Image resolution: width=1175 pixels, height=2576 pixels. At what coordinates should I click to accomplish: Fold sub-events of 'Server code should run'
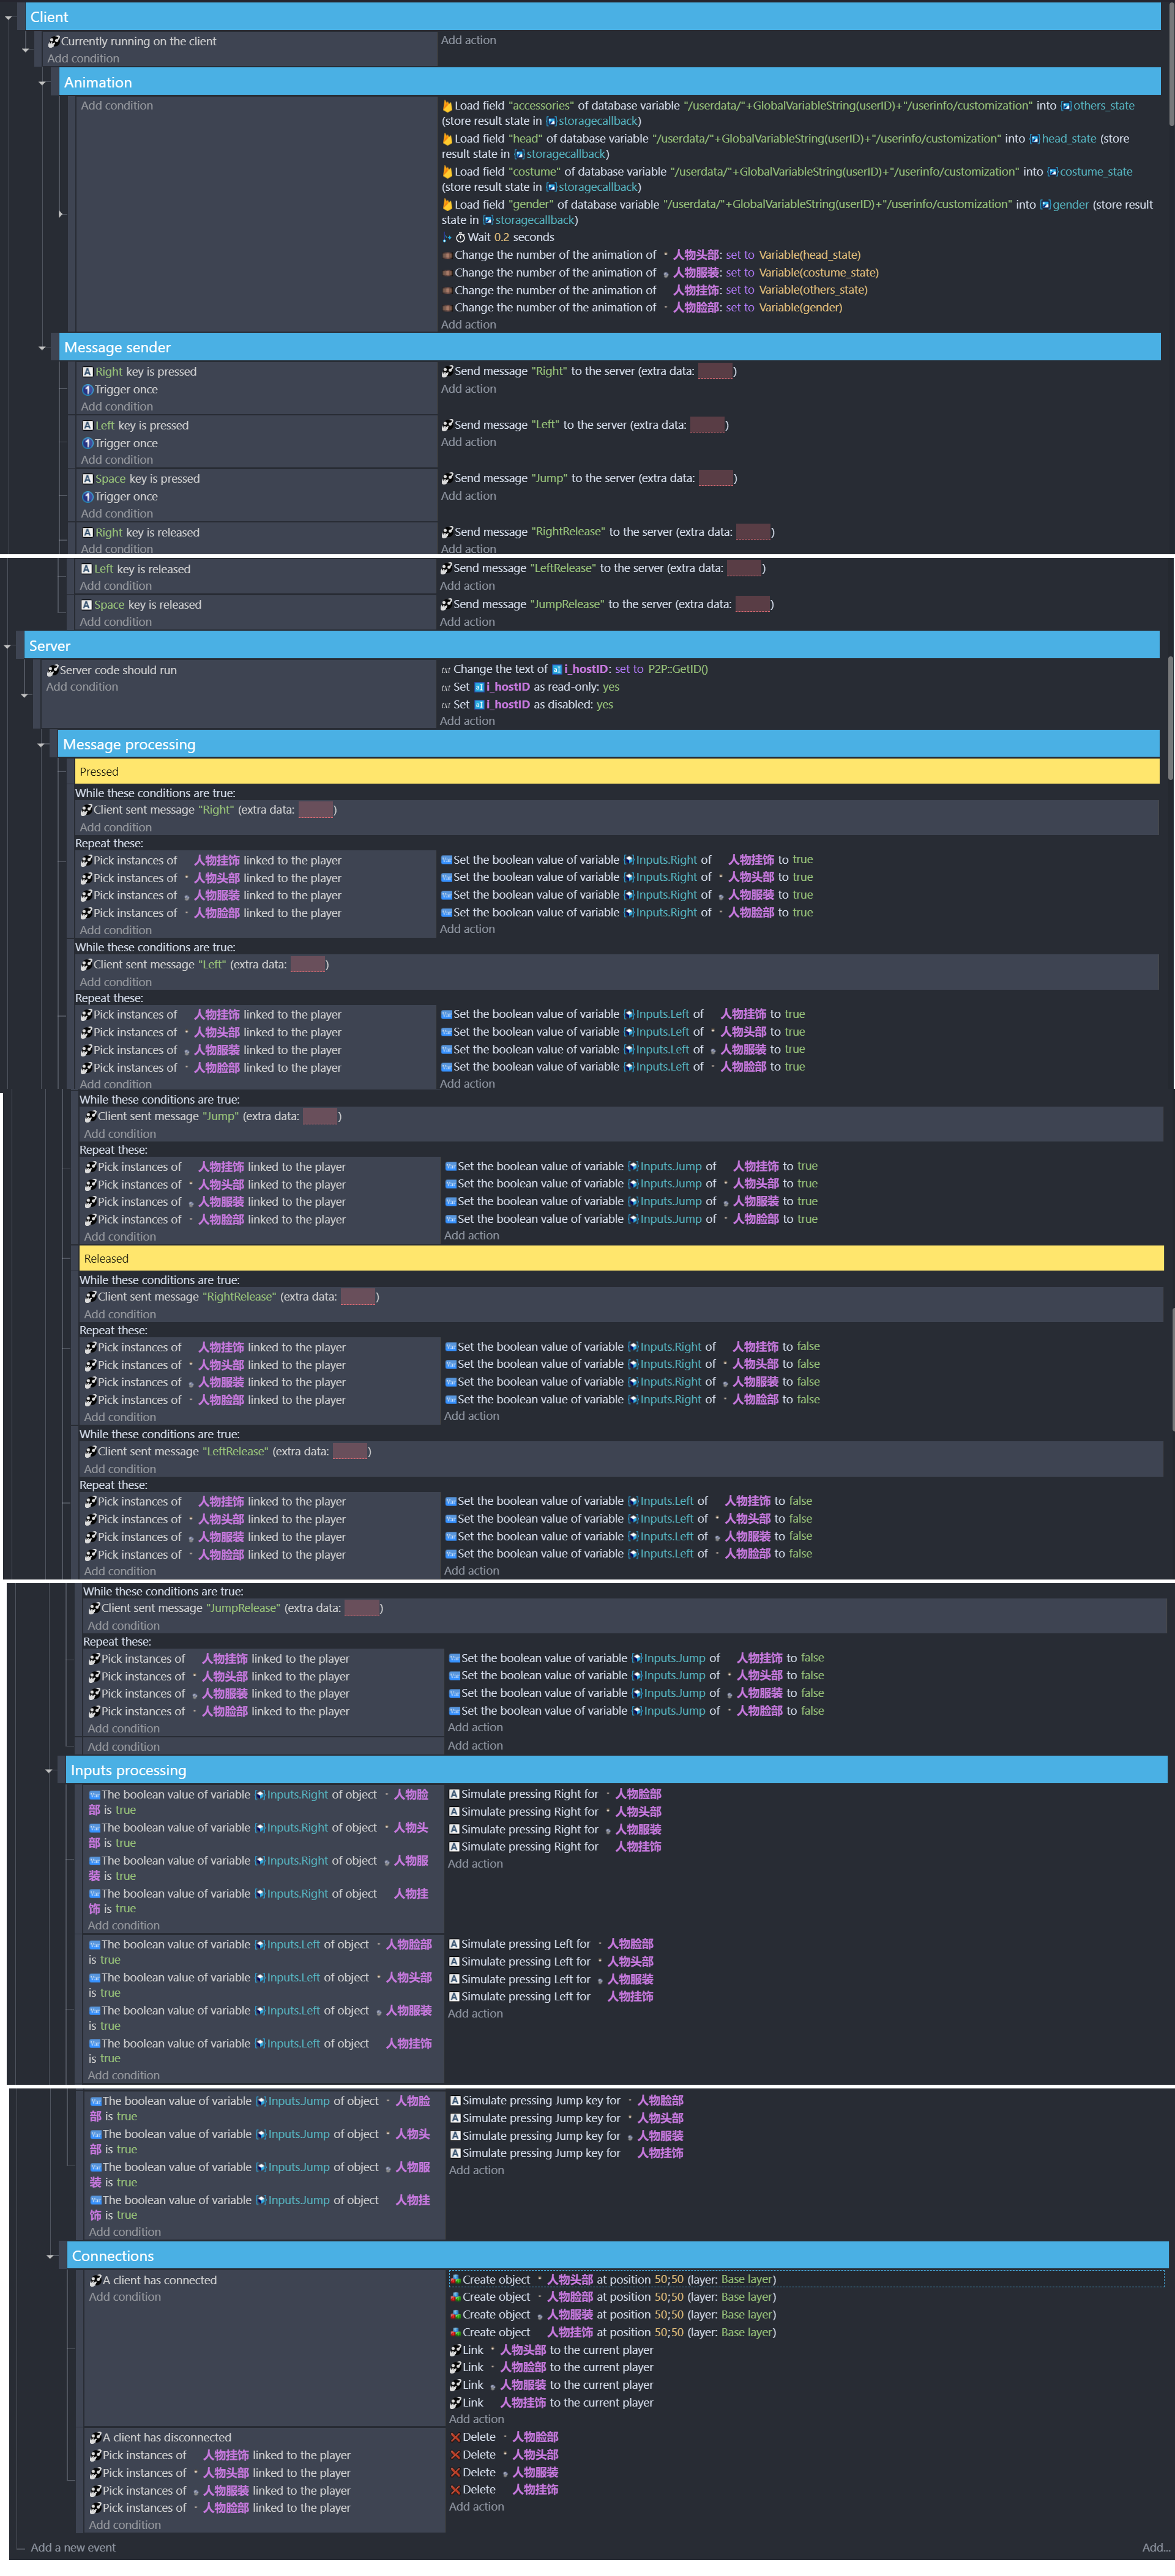[x=24, y=695]
